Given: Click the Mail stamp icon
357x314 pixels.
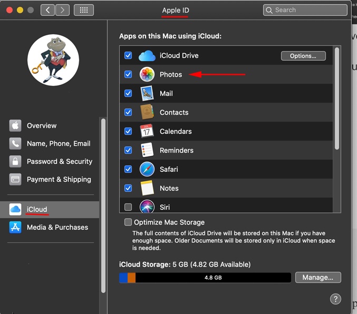Looking at the screenshot, I should point(147,93).
